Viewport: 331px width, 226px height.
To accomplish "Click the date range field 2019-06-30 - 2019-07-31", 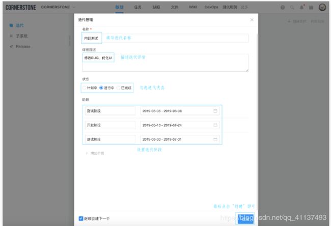I will tap(180, 139).
